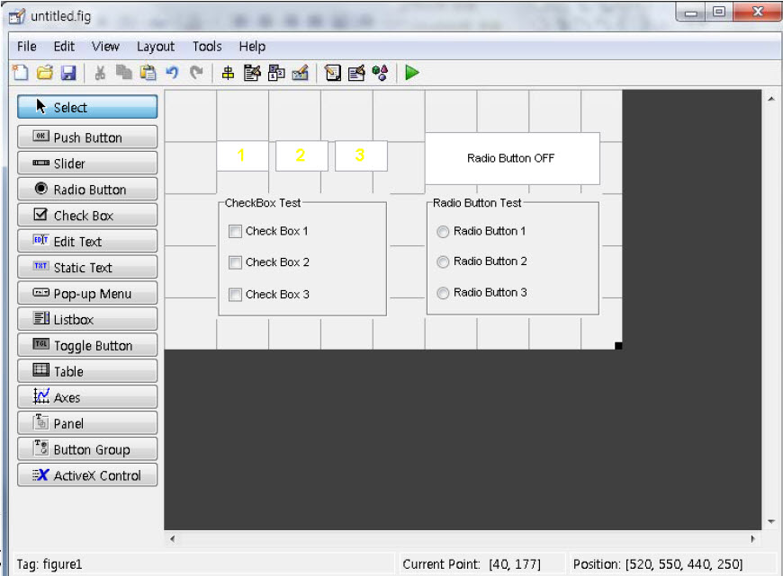This screenshot has height=576, width=783.
Task: Pick the Toggle Button component
Action: click(x=87, y=345)
